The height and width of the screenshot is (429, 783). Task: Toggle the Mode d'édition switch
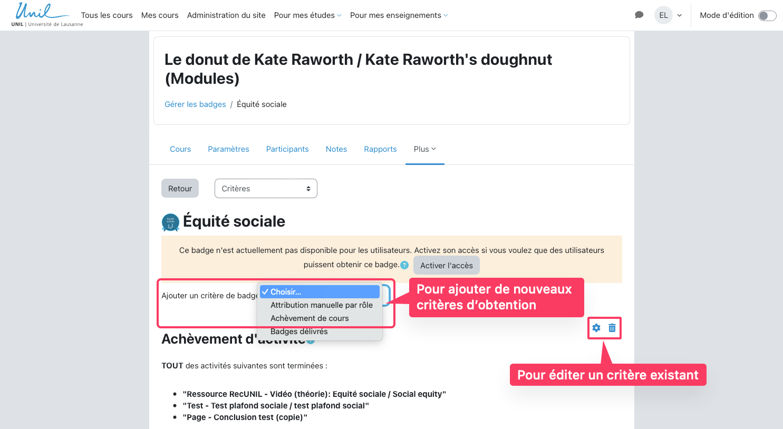(767, 16)
